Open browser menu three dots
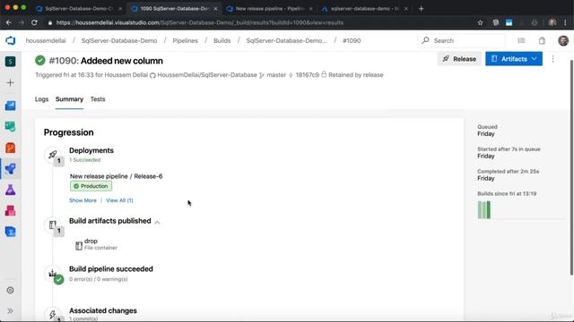The height and width of the screenshot is (322, 574). (x=566, y=22)
